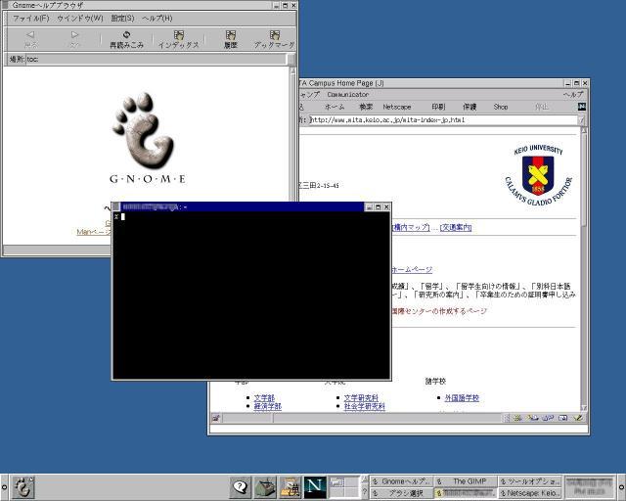Viewport: 626px width, 501px height.
Task: Launch the help question-mark icon on panel
Action: coord(241,487)
